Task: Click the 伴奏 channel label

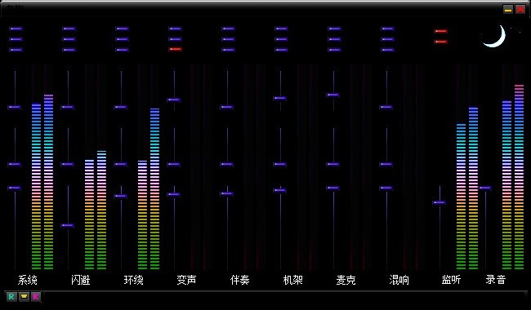Action: pos(239,280)
